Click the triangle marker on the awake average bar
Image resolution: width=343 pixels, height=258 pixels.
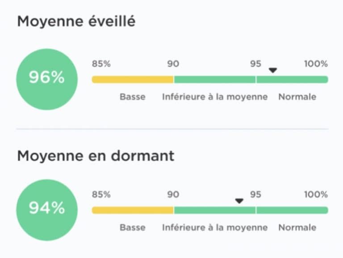[x=273, y=71]
